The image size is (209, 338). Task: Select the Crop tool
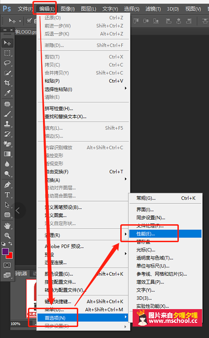[7, 83]
